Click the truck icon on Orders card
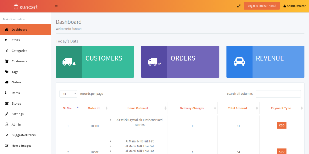 154,62
